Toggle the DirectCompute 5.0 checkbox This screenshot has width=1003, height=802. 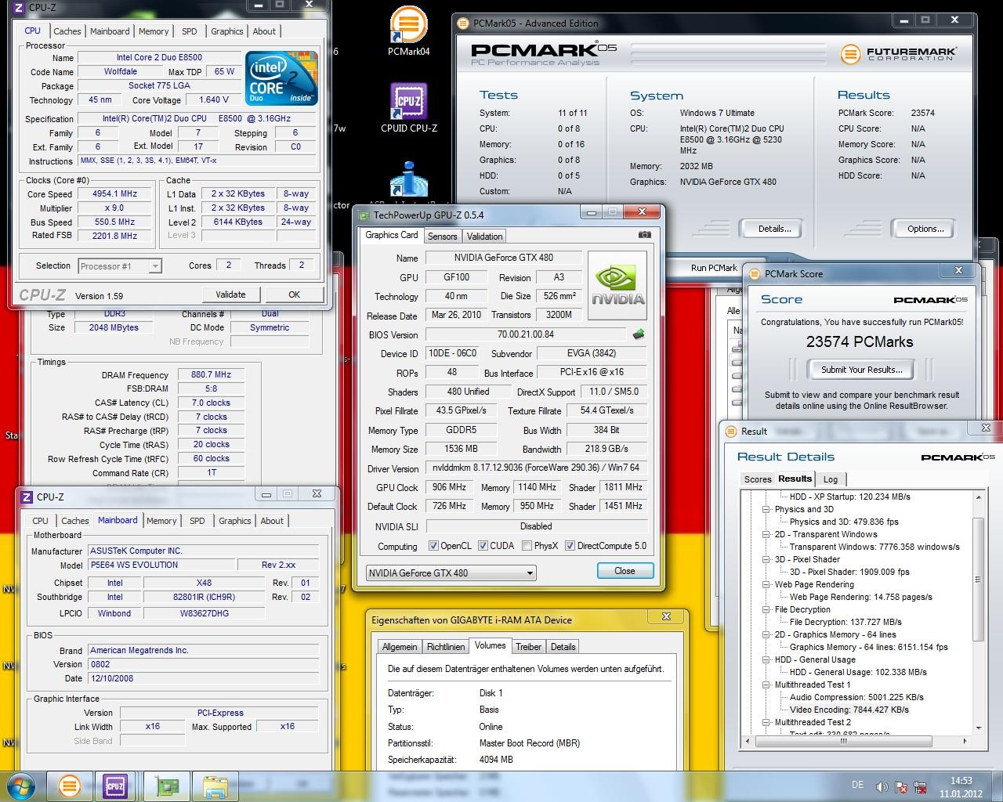(x=570, y=546)
